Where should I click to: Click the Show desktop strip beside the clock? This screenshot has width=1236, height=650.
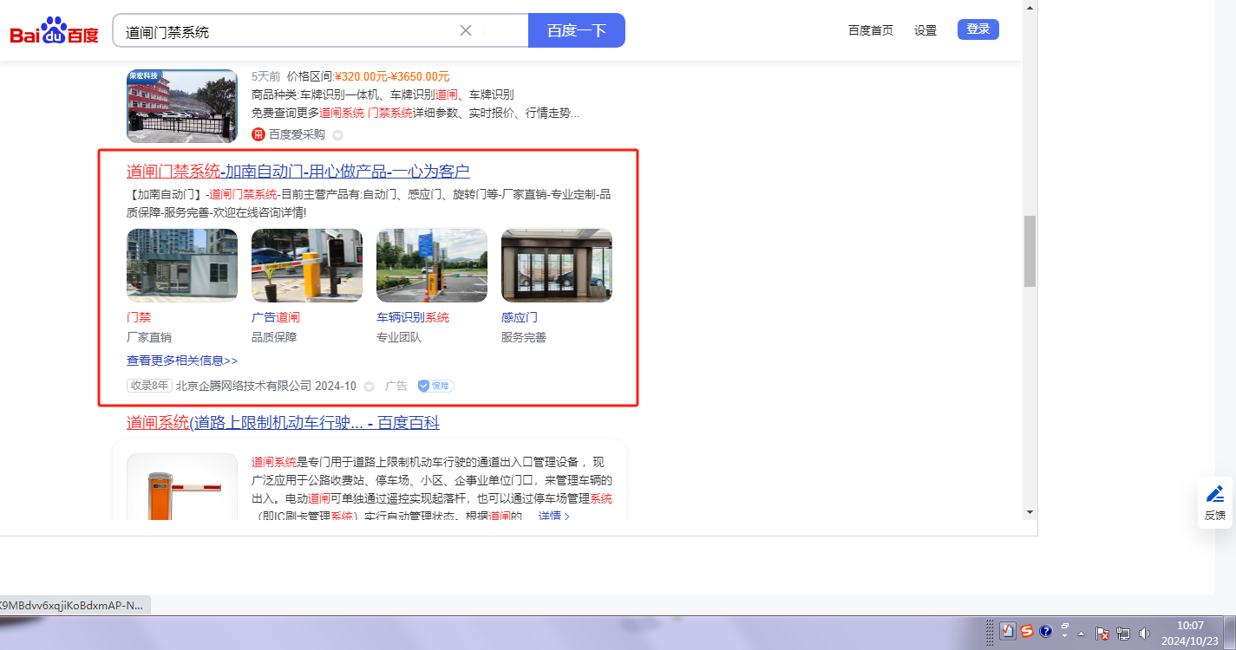(1230, 634)
